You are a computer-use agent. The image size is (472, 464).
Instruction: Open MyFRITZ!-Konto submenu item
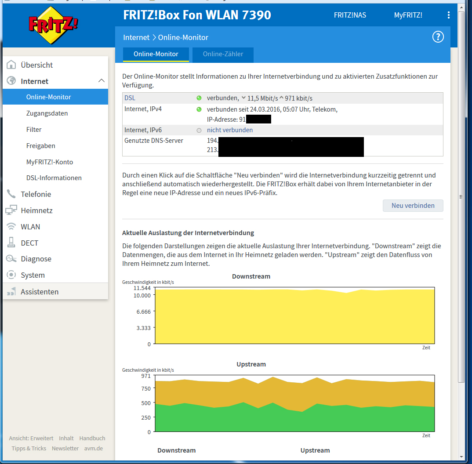pyautogui.click(x=50, y=162)
